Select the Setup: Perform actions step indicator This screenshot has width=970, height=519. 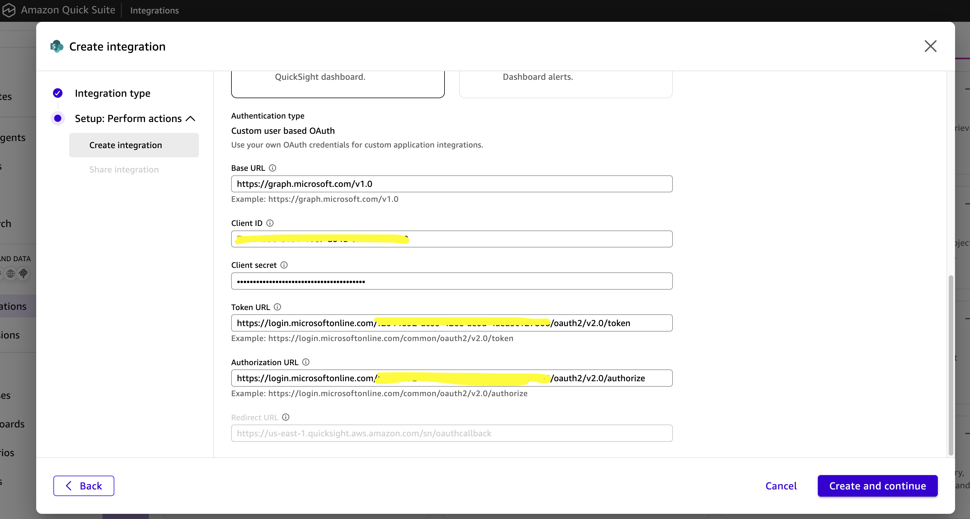(58, 118)
